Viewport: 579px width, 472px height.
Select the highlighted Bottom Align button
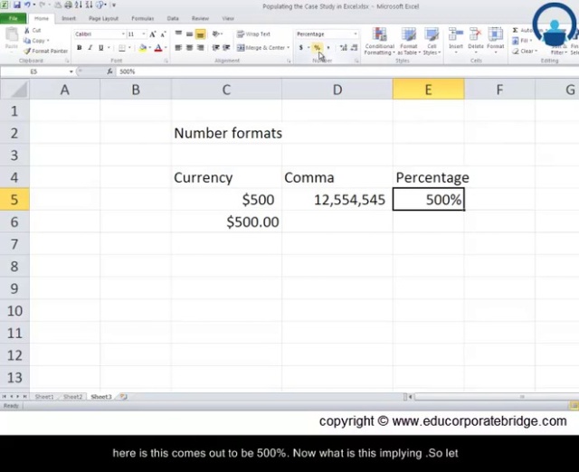200,34
